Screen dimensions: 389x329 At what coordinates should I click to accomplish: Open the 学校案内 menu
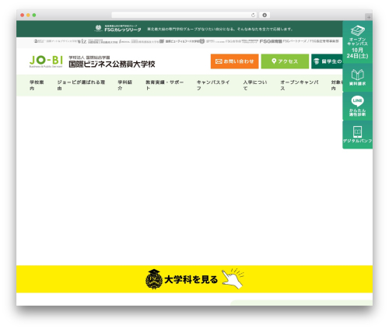[37, 85]
